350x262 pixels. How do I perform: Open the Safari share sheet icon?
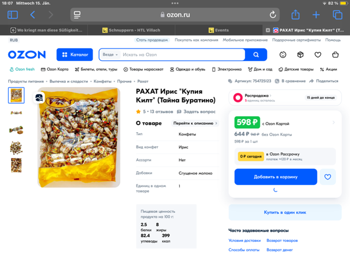pyautogui.click(x=295, y=15)
